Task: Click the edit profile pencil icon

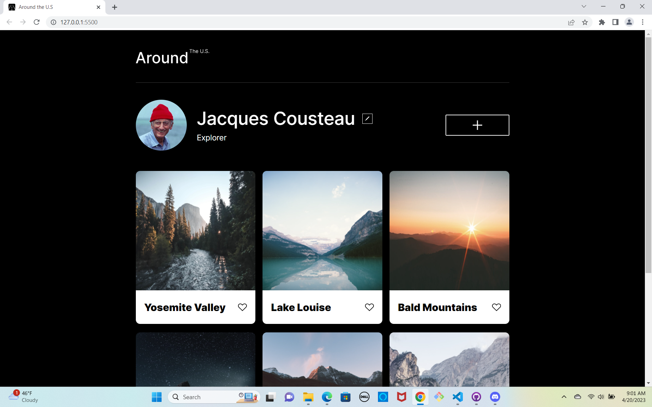Action: coord(367,118)
